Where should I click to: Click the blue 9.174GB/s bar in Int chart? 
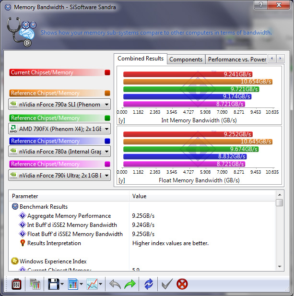[x=187, y=96]
